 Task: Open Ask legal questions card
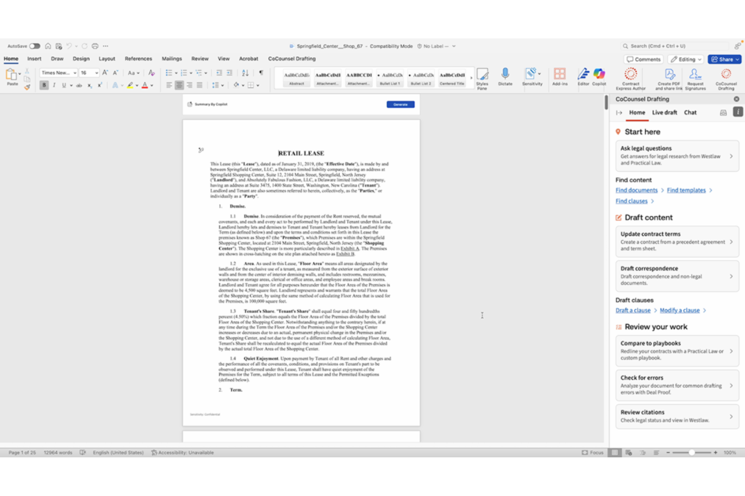tap(677, 156)
